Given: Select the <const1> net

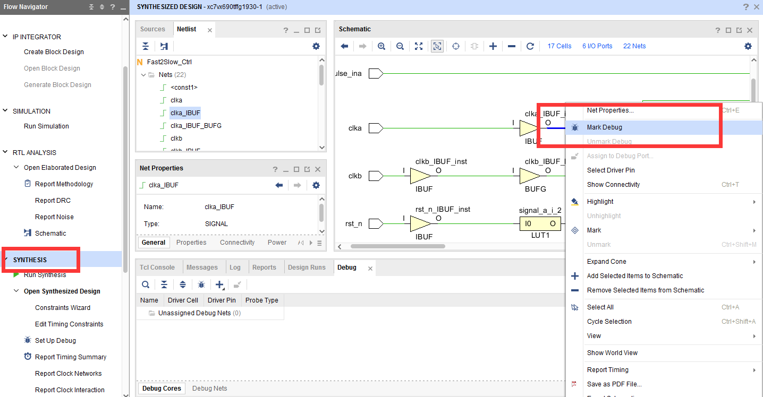Looking at the screenshot, I should click(184, 88).
